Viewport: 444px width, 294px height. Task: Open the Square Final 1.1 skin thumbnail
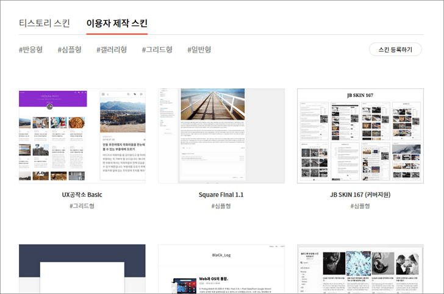click(221, 136)
